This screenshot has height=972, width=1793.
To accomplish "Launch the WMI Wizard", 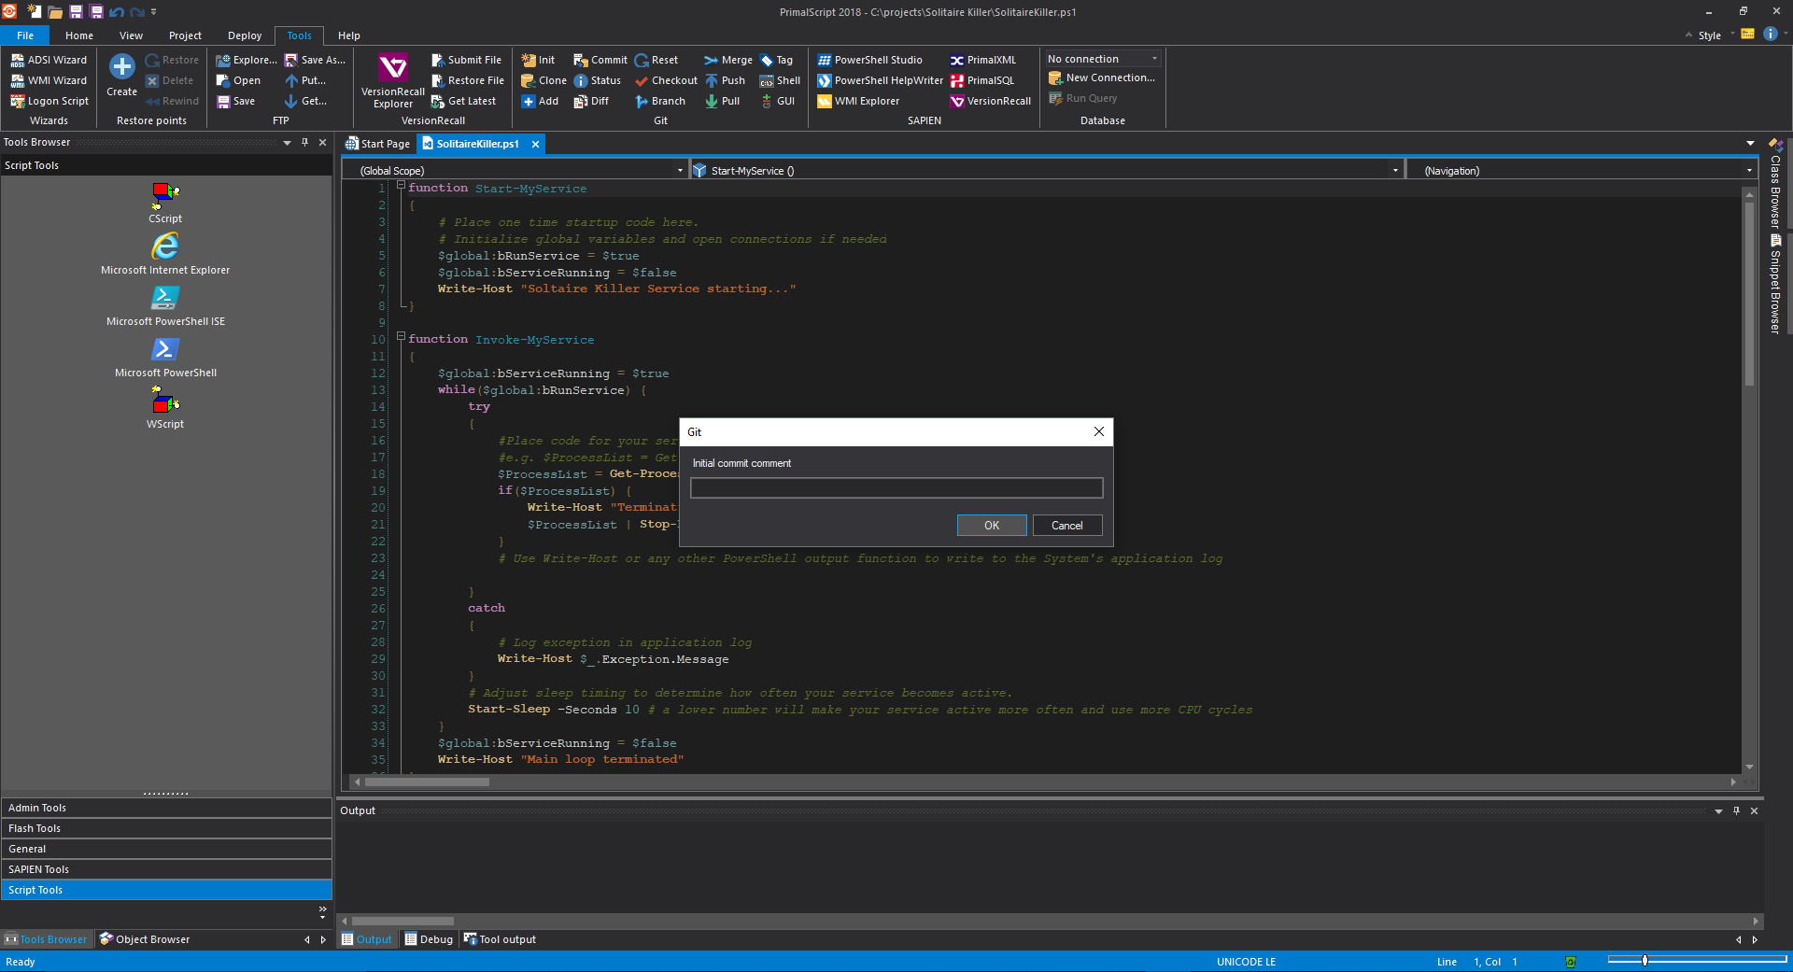I will click(49, 80).
